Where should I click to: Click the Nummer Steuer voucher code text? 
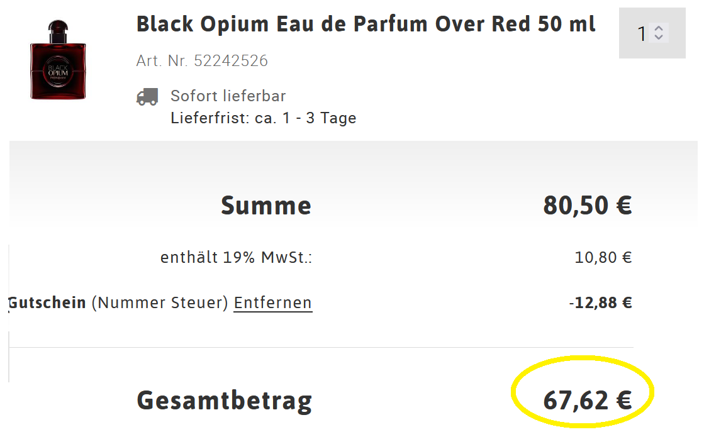pos(159,303)
